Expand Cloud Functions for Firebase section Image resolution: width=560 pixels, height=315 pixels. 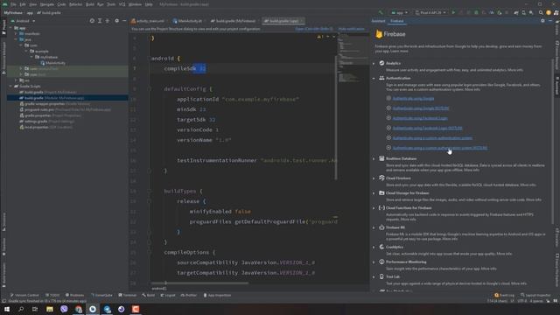(374, 208)
